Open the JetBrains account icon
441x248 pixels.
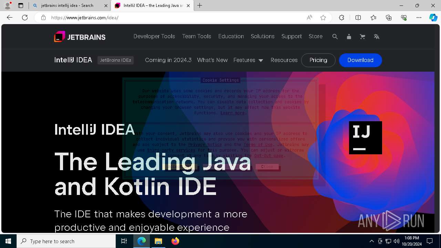click(349, 37)
